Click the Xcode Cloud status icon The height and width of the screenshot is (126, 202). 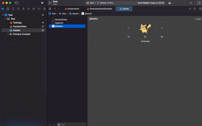pyautogui.click(x=170, y=3)
